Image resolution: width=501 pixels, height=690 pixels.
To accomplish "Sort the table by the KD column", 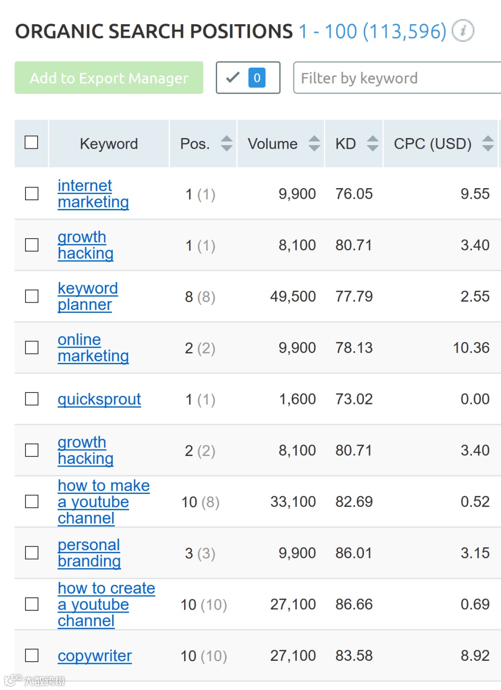I will tap(373, 143).
